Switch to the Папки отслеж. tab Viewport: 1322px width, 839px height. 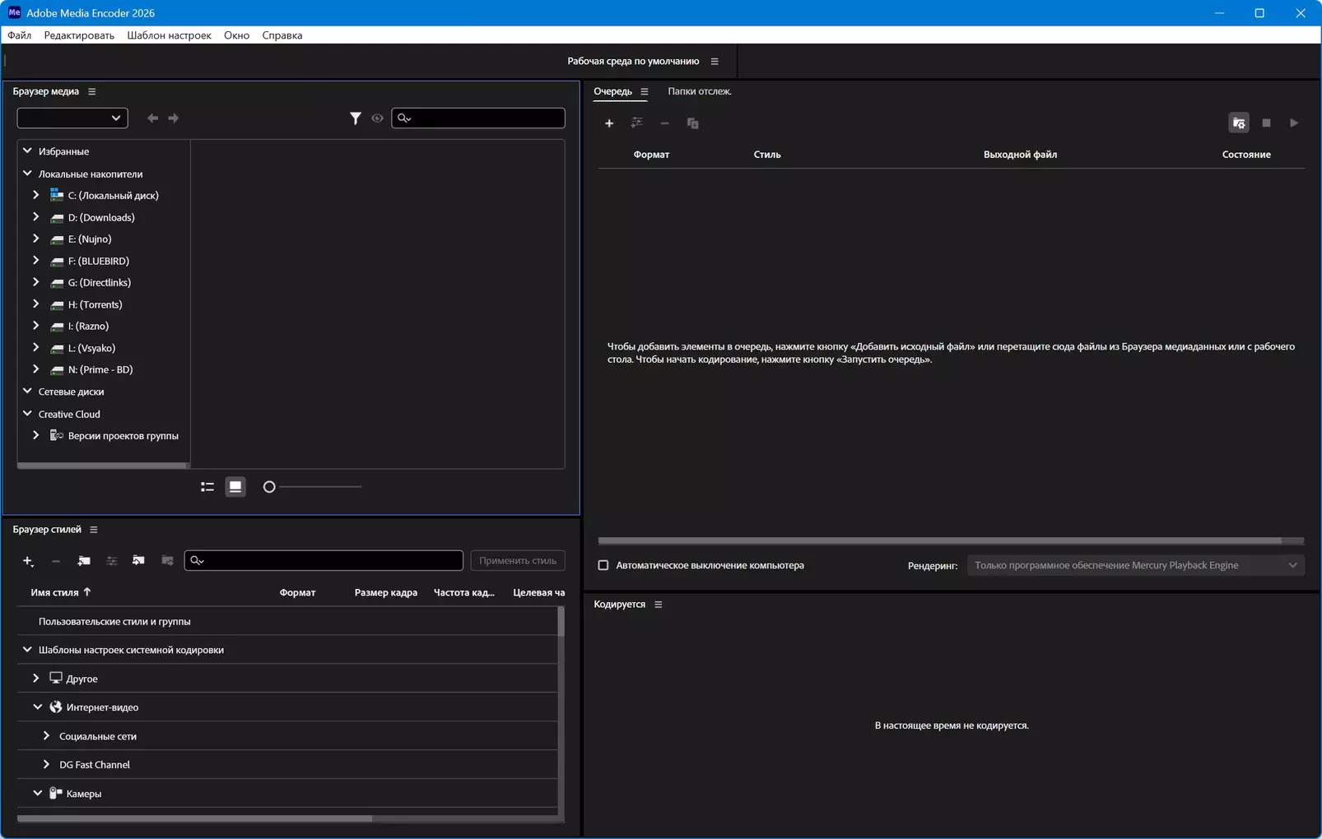pos(699,91)
